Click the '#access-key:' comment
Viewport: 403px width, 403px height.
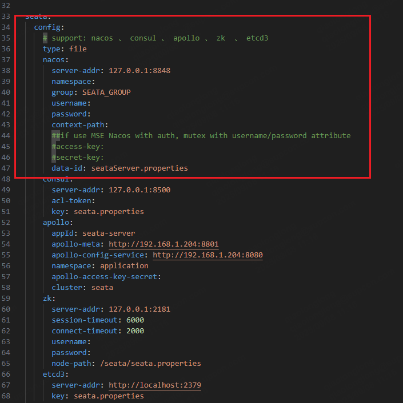(x=78, y=147)
